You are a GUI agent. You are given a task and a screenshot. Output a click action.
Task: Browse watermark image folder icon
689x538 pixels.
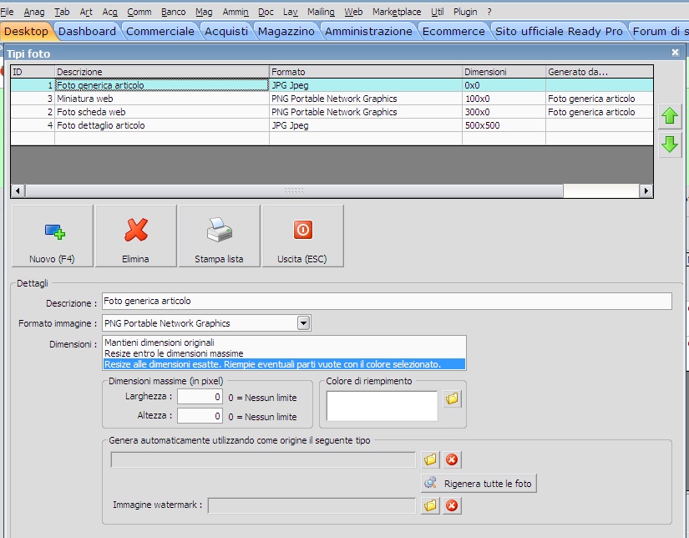coord(430,505)
